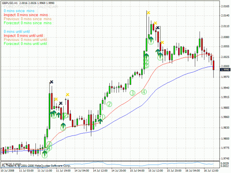
Task: Click the 2.0080 price axis label
Action: click(x=225, y=37)
